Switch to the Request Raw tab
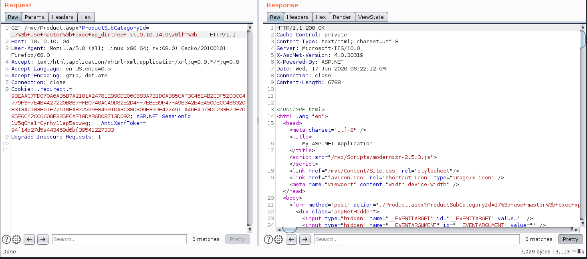This screenshot has width=587, height=259. (13, 17)
